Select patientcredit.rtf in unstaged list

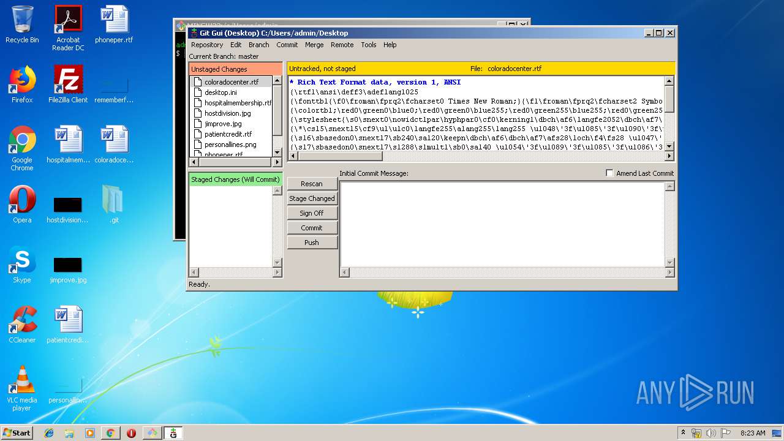[x=228, y=134]
